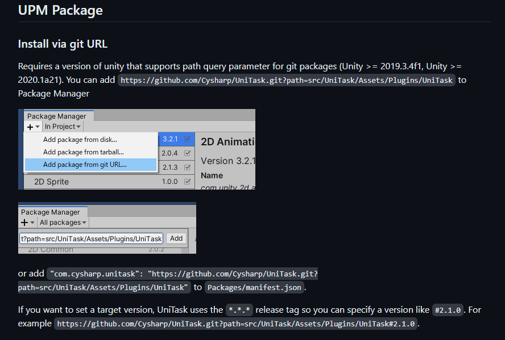Toggle the checkbox beside version 3.2.1
Viewport: 505px width, 340px height.
point(188,139)
